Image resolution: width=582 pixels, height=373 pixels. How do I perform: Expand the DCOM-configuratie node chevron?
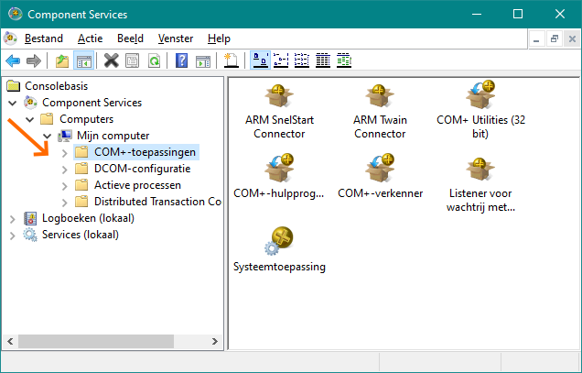click(x=65, y=170)
